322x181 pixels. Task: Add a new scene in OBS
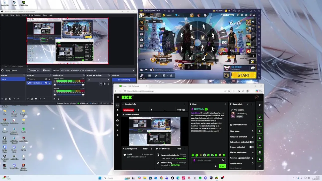point(2,99)
